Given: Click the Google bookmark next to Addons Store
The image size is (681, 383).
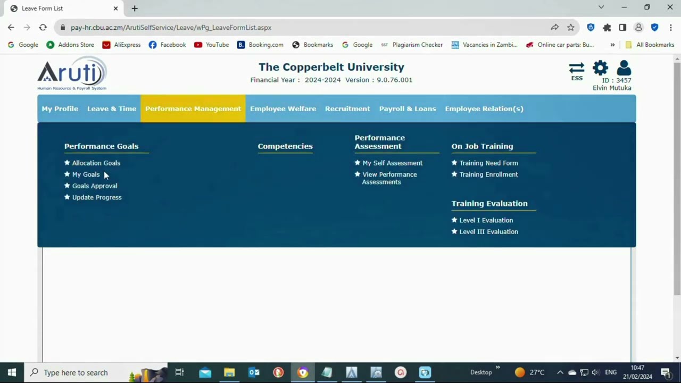Looking at the screenshot, I should (23, 45).
